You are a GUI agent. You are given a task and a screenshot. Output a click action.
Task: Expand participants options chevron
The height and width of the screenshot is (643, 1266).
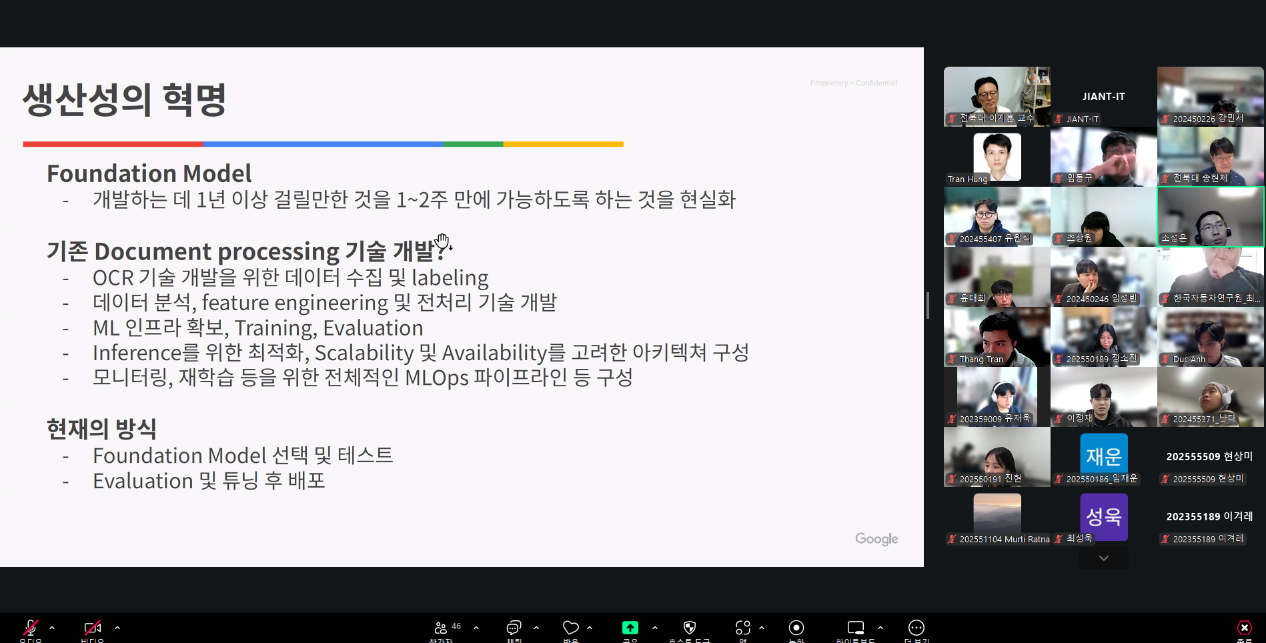pyautogui.click(x=476, y=628)
